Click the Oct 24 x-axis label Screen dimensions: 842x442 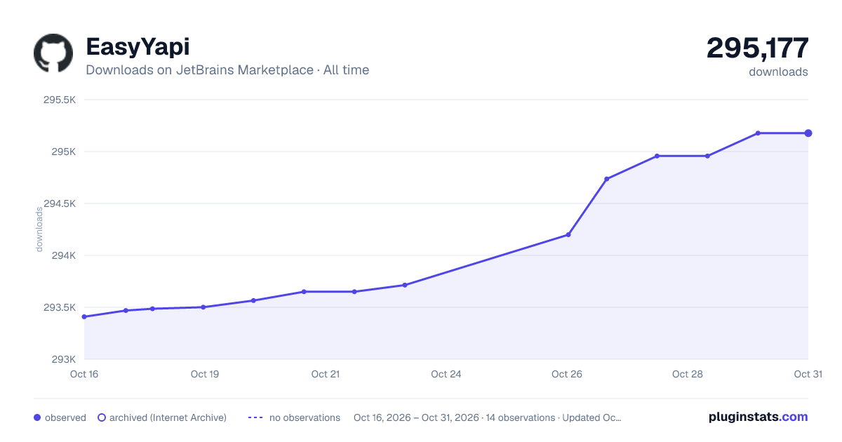446,374
